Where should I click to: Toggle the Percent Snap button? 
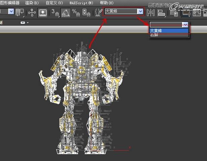[x=76, y=12]
